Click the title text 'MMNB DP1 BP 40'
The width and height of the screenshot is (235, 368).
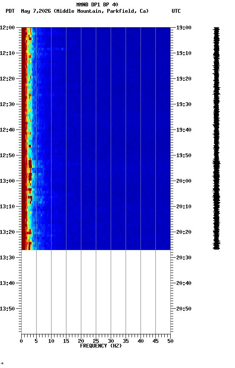[x=97, y=4]
